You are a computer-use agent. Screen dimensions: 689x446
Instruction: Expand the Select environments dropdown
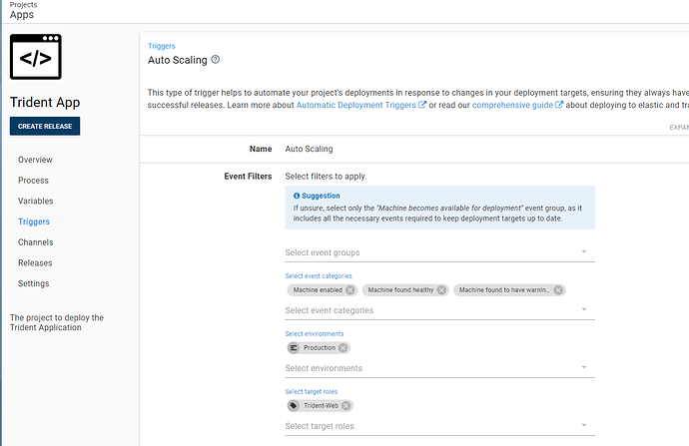tap(584, 367)
